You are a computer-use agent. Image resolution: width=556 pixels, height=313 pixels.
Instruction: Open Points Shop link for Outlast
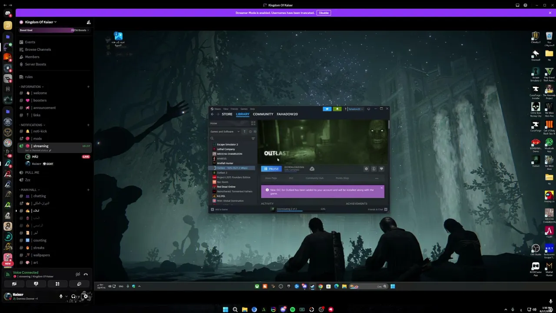pos(342,178)
